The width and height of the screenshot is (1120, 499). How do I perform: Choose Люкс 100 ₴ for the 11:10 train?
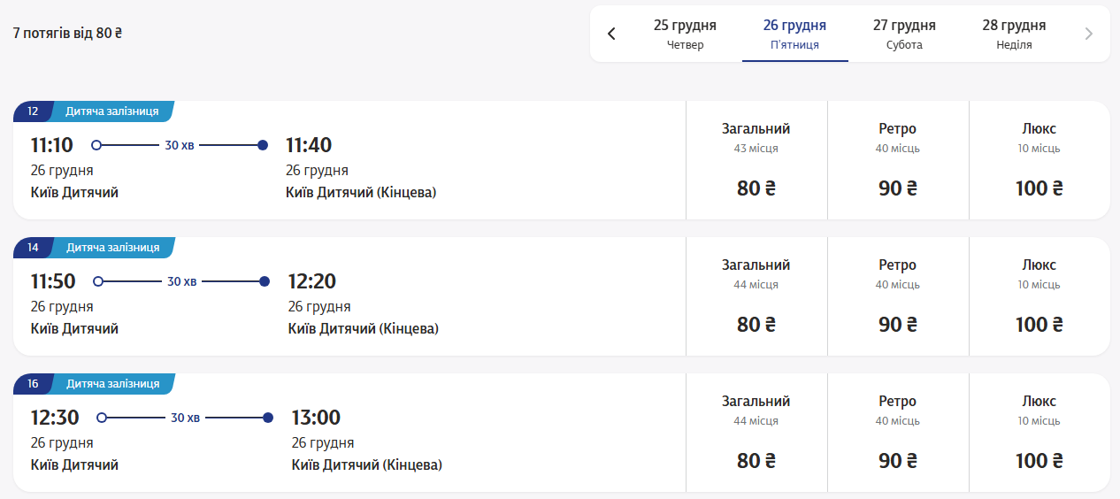click(x=1039, y=160)
